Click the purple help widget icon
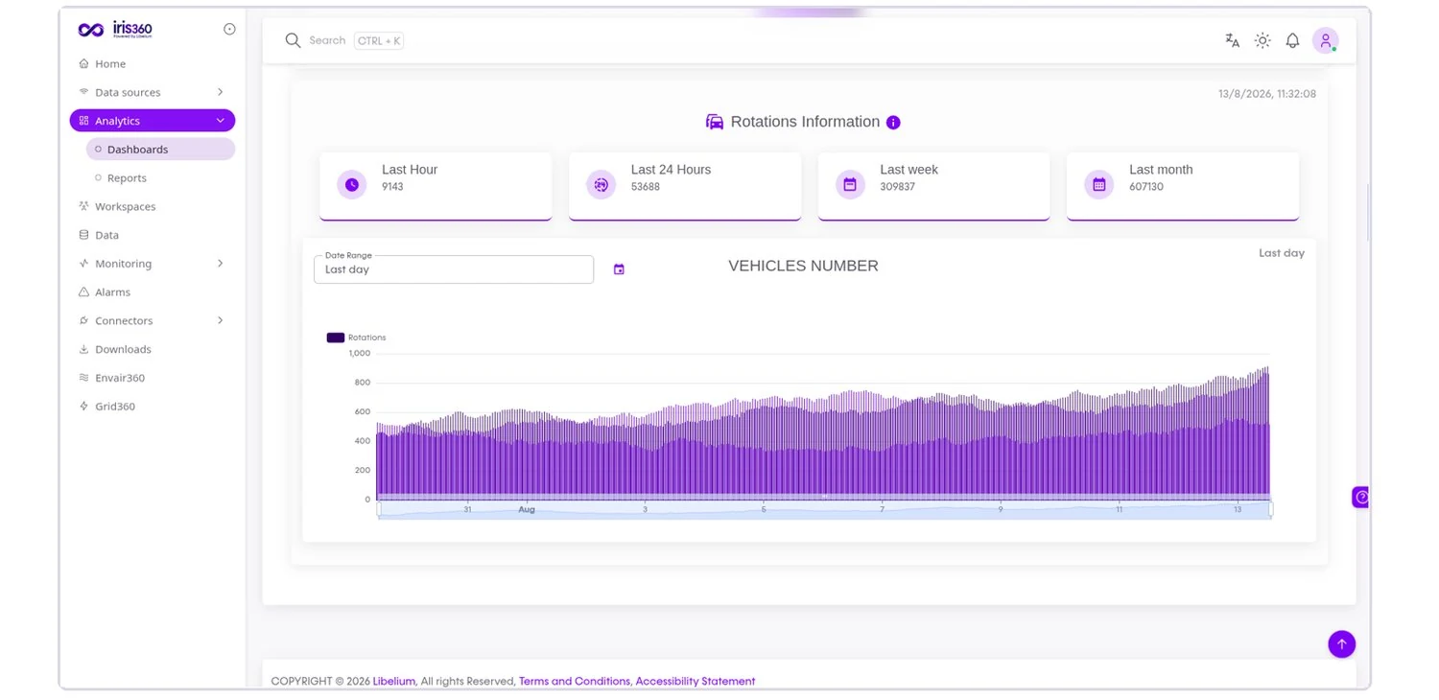The width and height of the screenshot is (1439, 700). pyautogui.click(x=1360, y=497)
